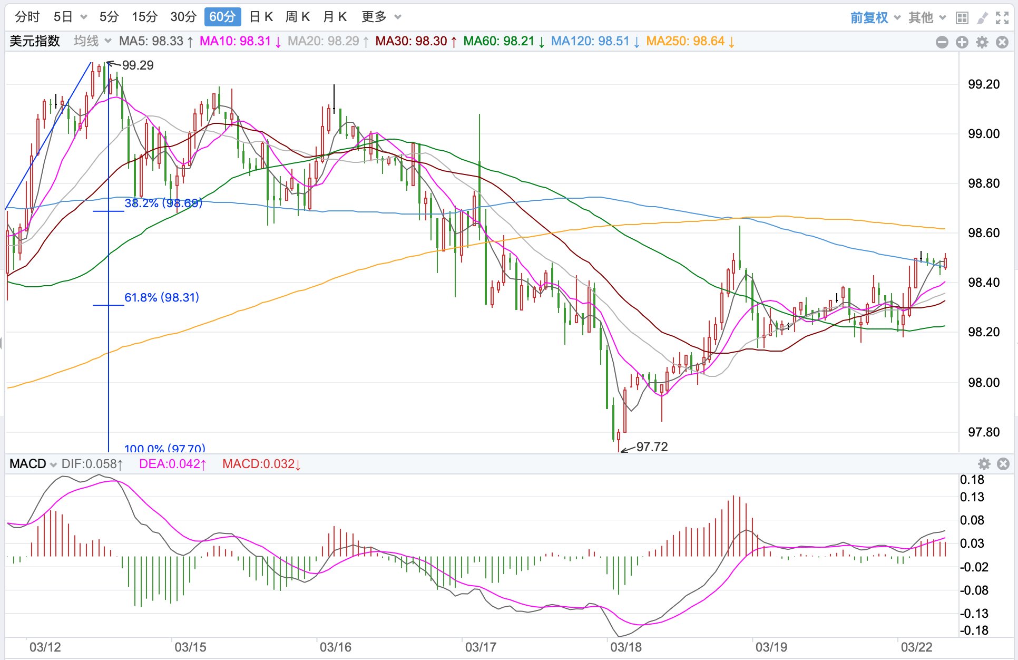Open moving average settings gear
This screenshot has width=1018, height=660.
coord(982,42)
